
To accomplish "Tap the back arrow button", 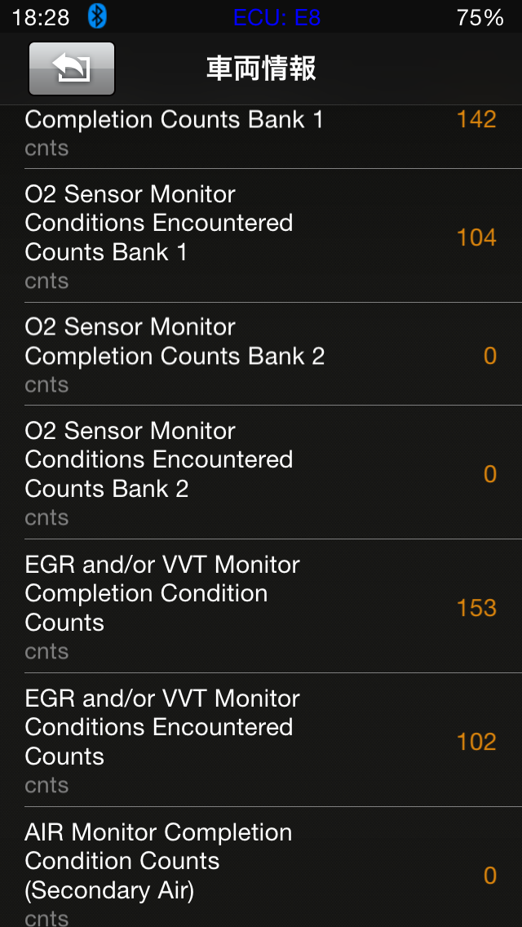I will (x=72, y=69).
